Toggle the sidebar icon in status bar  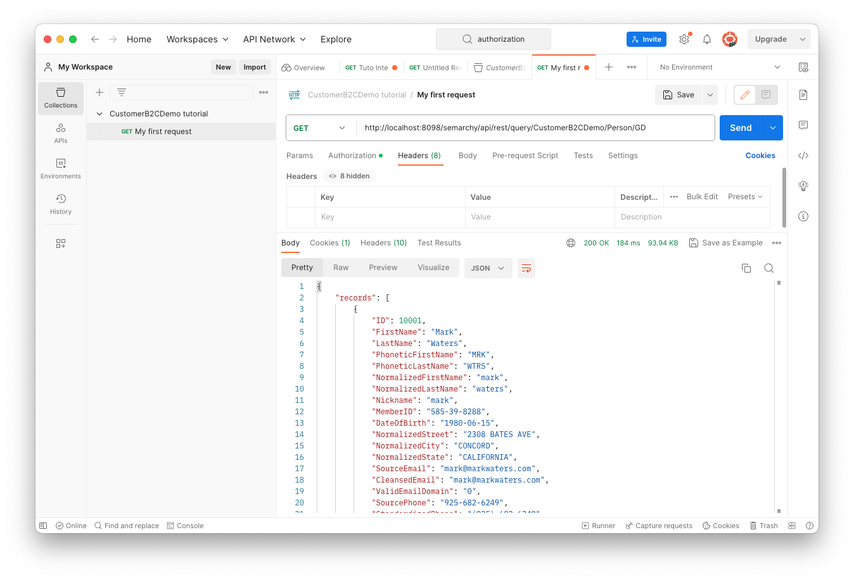[43, 526]
